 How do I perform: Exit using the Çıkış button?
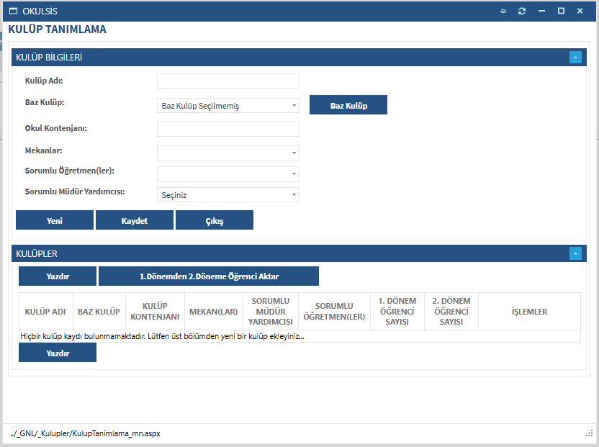(x=215, y=220)
